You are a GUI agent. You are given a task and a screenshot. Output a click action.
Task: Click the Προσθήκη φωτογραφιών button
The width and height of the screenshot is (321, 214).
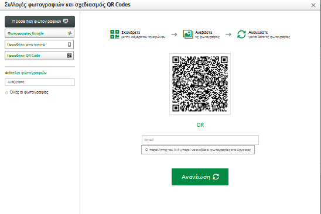pos(40,22)
